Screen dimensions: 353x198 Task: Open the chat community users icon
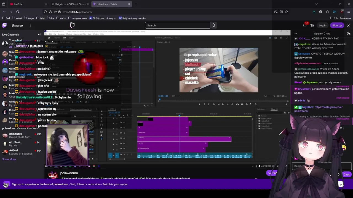[349, 34]
